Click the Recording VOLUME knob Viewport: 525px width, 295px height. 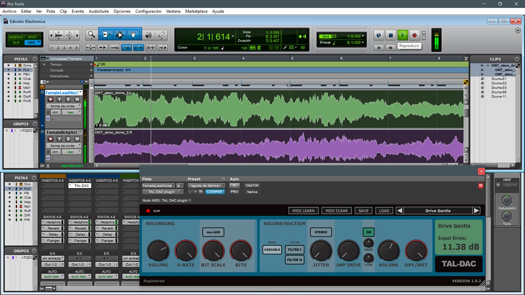[158, 250]
